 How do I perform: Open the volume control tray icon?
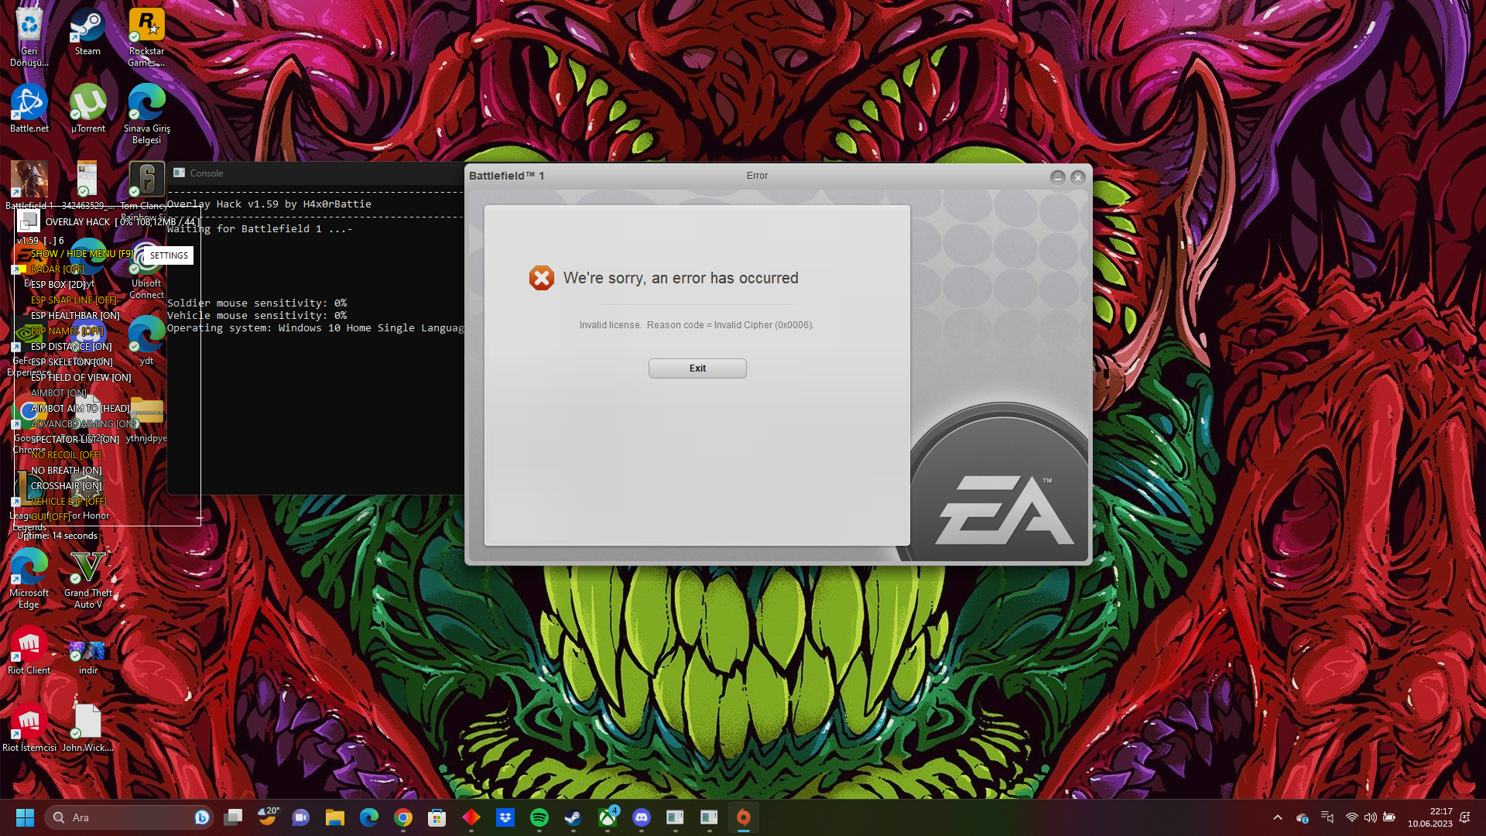pos(1370,817)
